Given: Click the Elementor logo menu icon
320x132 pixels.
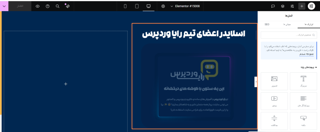Looking at the screenshot, I should (x=312, y=6).
